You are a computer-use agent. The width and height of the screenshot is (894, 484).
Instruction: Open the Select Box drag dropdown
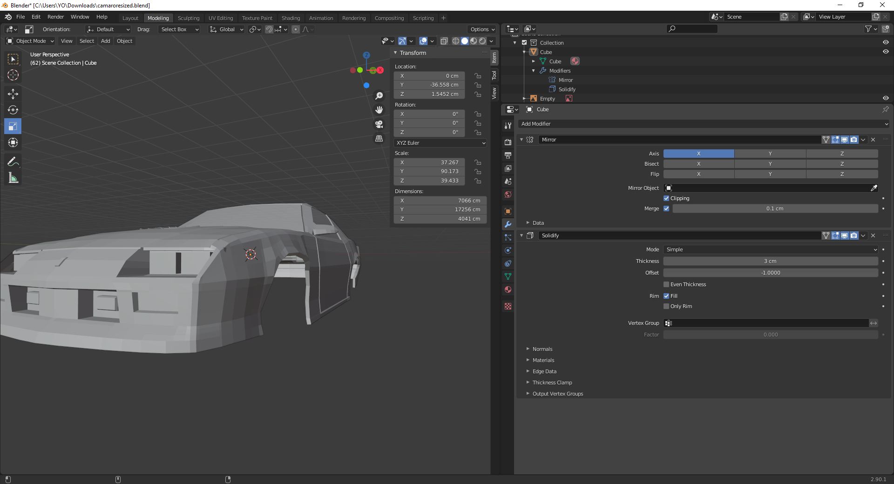180,29
